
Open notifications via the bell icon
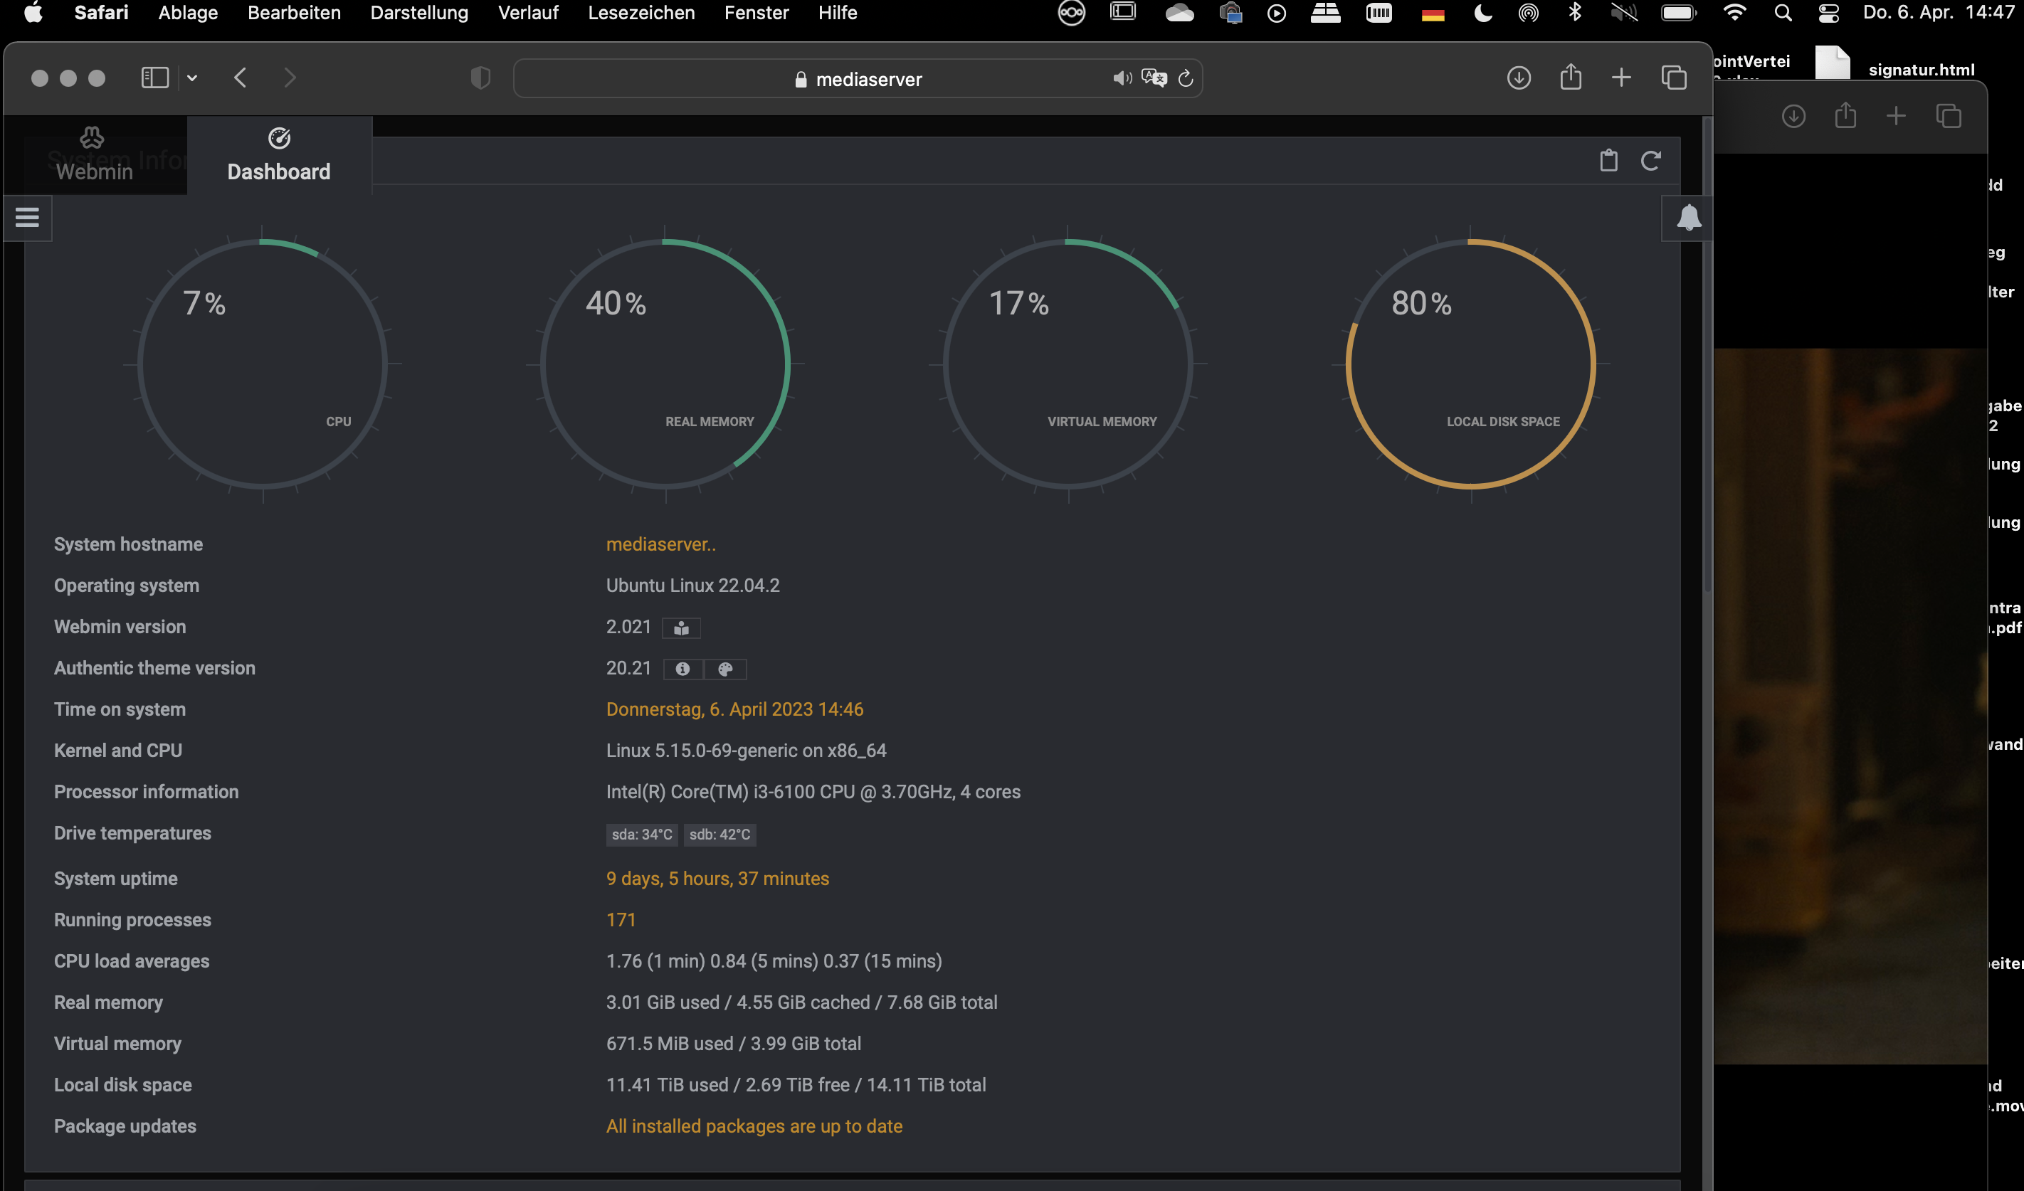(1687, 218)
